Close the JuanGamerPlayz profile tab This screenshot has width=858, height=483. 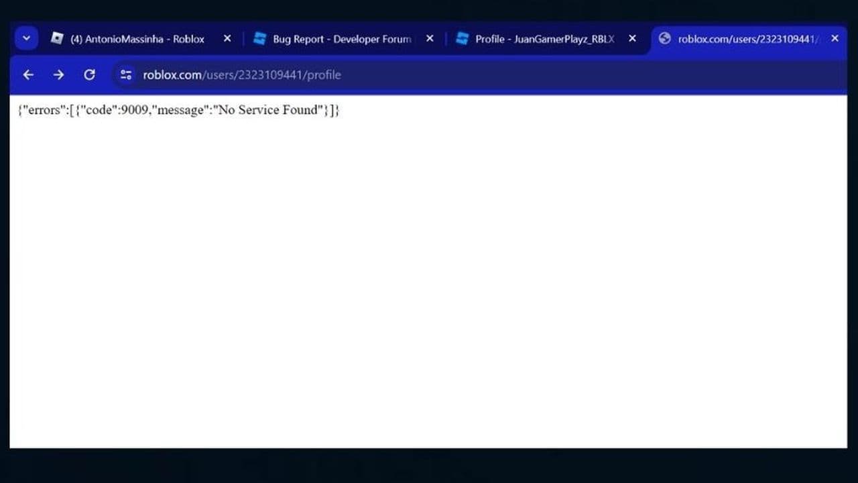tap(632, 39)
